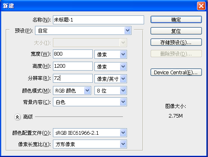Open the 像素长宽比 dropdown 方形像素
This screenshot has width=208, height=157.
click(90, 144)
